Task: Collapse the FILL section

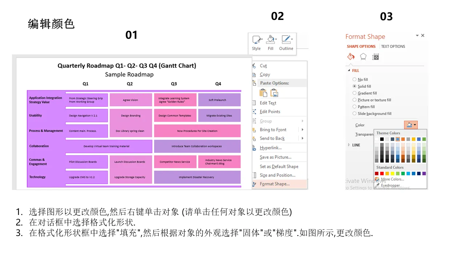Action: pyautogui.click(x=349, y=71)
